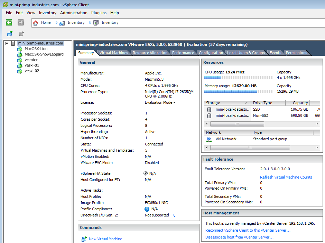Open the comment bubble beside DirectPath I/O
Viewport: 325px width, 243px height.
coord(175,215)
